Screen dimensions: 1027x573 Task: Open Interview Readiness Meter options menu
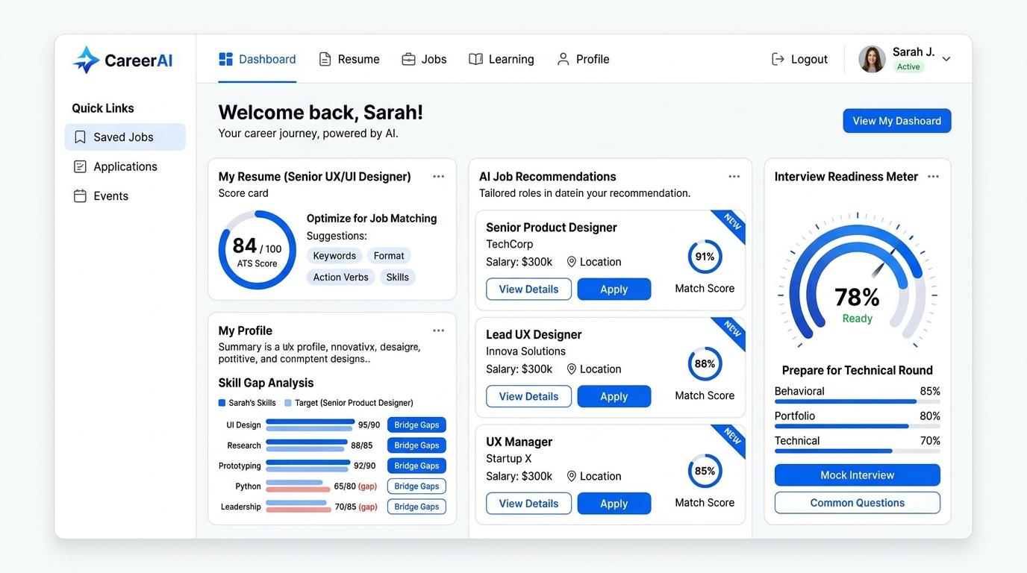click(933, 177)
